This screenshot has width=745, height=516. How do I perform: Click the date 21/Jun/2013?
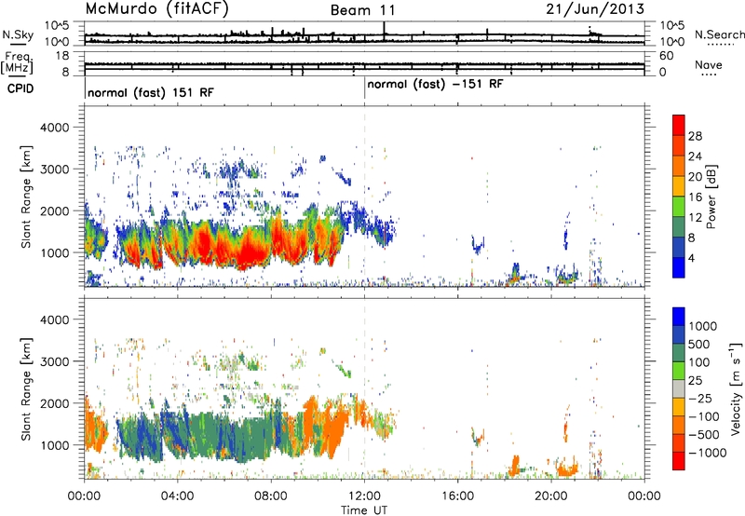(x=595, y=9)
